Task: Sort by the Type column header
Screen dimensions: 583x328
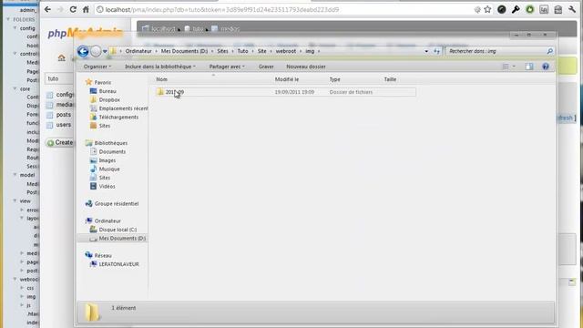Action: coord(334,79)
